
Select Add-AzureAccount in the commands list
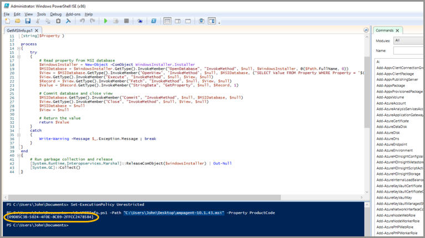tap(391, 103)
